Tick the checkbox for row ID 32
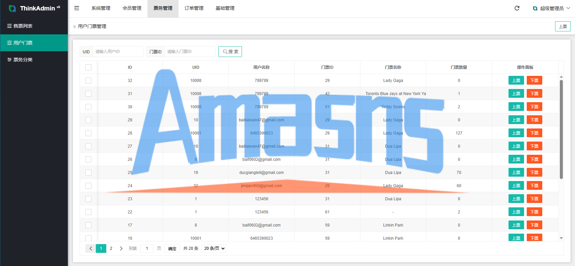Viewport: 575px width, 266px height. click(88, 81)
